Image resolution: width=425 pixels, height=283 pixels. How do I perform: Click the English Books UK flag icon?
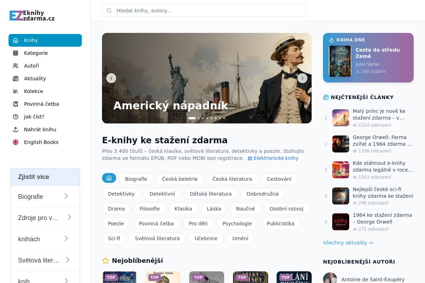16,142
